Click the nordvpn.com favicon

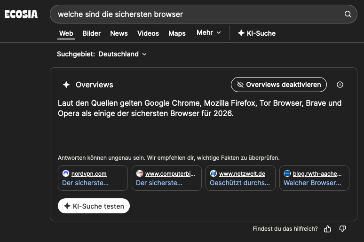point(66,173)
